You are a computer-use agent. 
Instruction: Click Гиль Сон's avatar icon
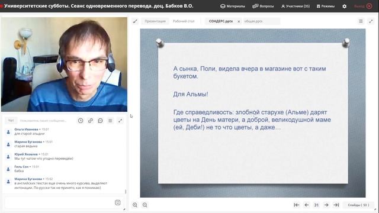(8, 169)
